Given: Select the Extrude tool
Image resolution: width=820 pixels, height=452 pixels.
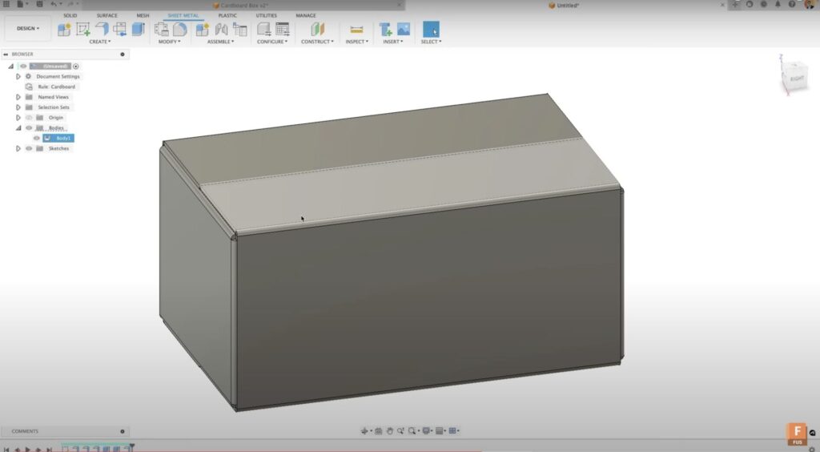Looking at the screenshot, I should pyautogui.click(x=138, y=30).
